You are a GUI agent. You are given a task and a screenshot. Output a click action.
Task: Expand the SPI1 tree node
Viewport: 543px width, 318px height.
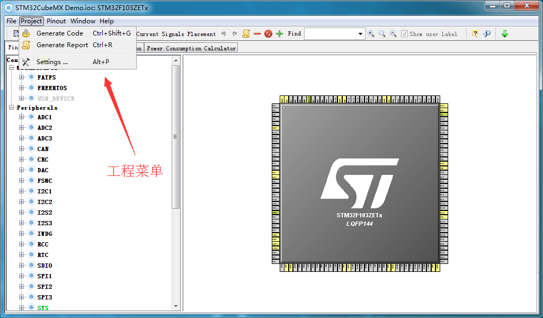point(22,276)
